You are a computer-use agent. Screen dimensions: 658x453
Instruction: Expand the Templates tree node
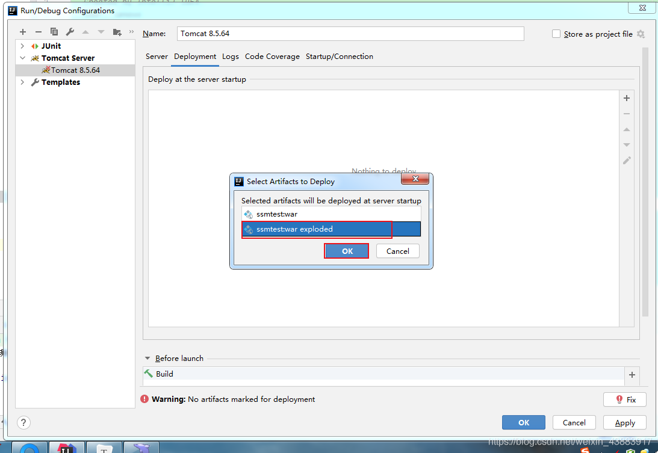tap(23, 82)
